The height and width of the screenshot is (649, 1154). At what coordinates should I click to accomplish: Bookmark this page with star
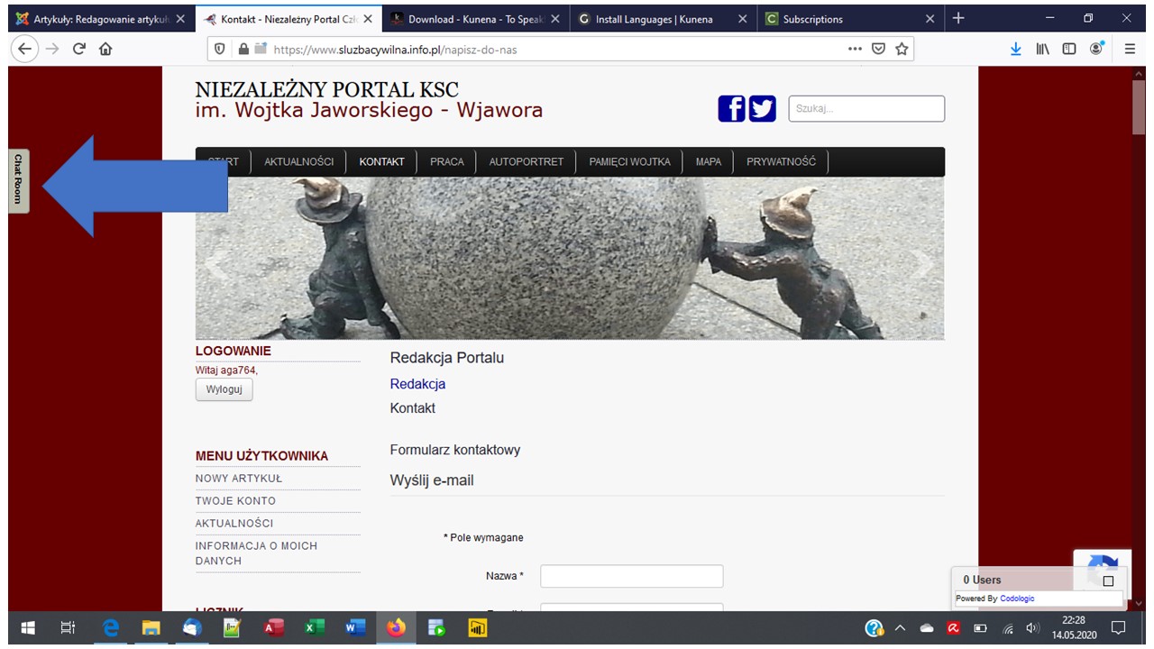coord(902,50)
